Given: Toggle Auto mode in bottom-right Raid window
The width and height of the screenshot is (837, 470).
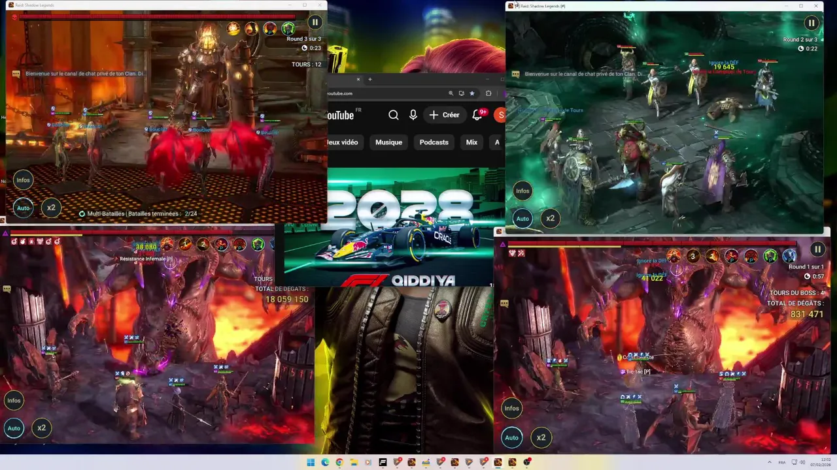Looking at the screenshot, I should click(511, 437).
